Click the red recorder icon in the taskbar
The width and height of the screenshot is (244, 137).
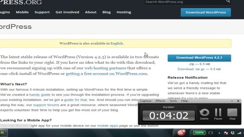click(x=181, y=133)
